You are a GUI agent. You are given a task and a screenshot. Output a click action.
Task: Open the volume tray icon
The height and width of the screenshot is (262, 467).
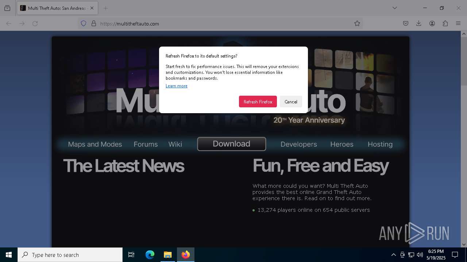pos(420,255)
